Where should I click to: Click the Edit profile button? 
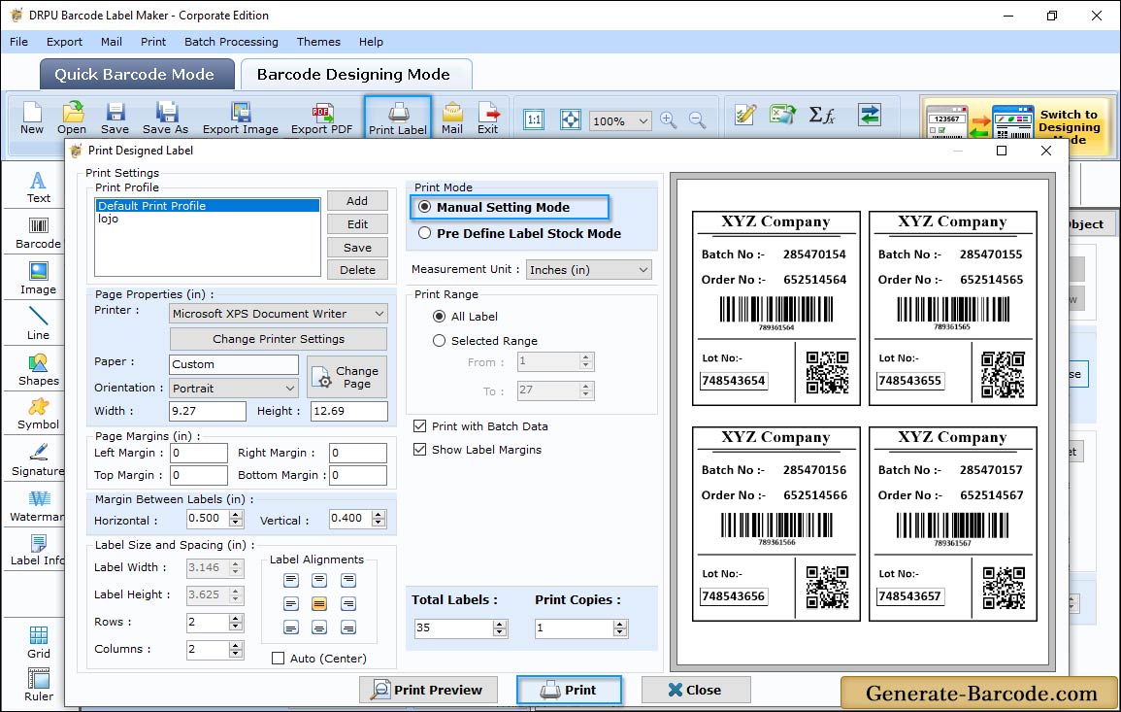point(357,224)
